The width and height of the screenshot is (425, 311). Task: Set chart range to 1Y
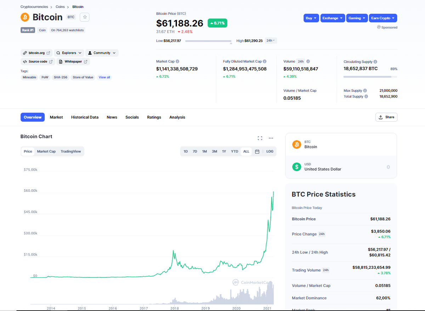[x=224, y=151]
